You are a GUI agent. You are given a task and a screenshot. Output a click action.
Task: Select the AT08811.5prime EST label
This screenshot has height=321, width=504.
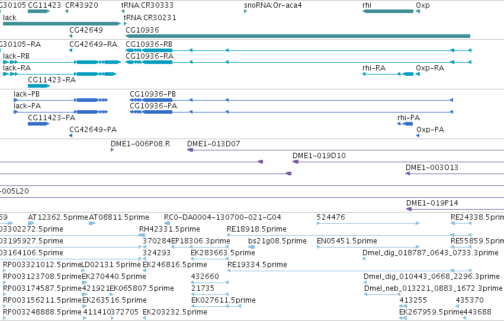[119, 217]
